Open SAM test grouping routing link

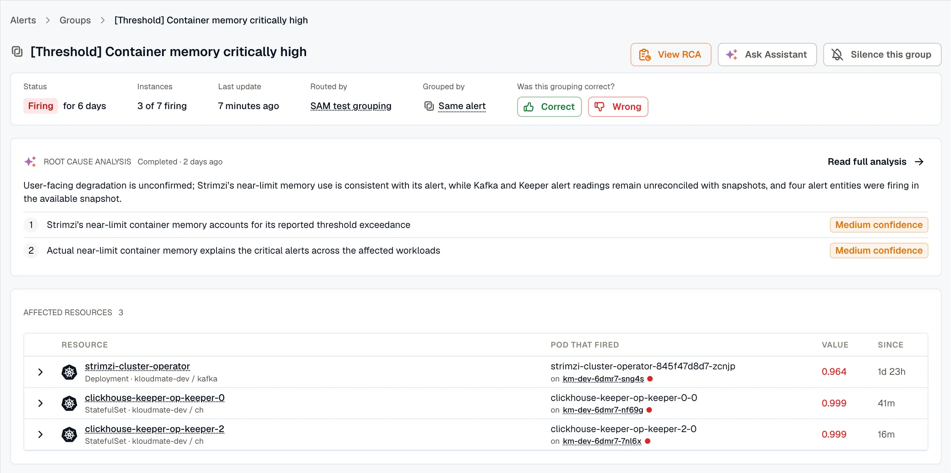pyautogui.click(x=350, y=106)
